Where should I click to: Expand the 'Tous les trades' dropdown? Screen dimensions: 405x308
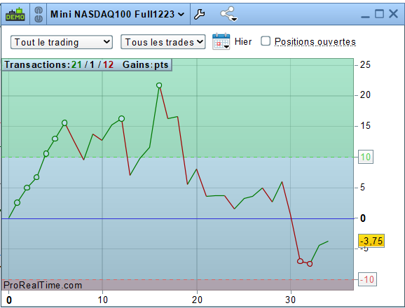163,42
